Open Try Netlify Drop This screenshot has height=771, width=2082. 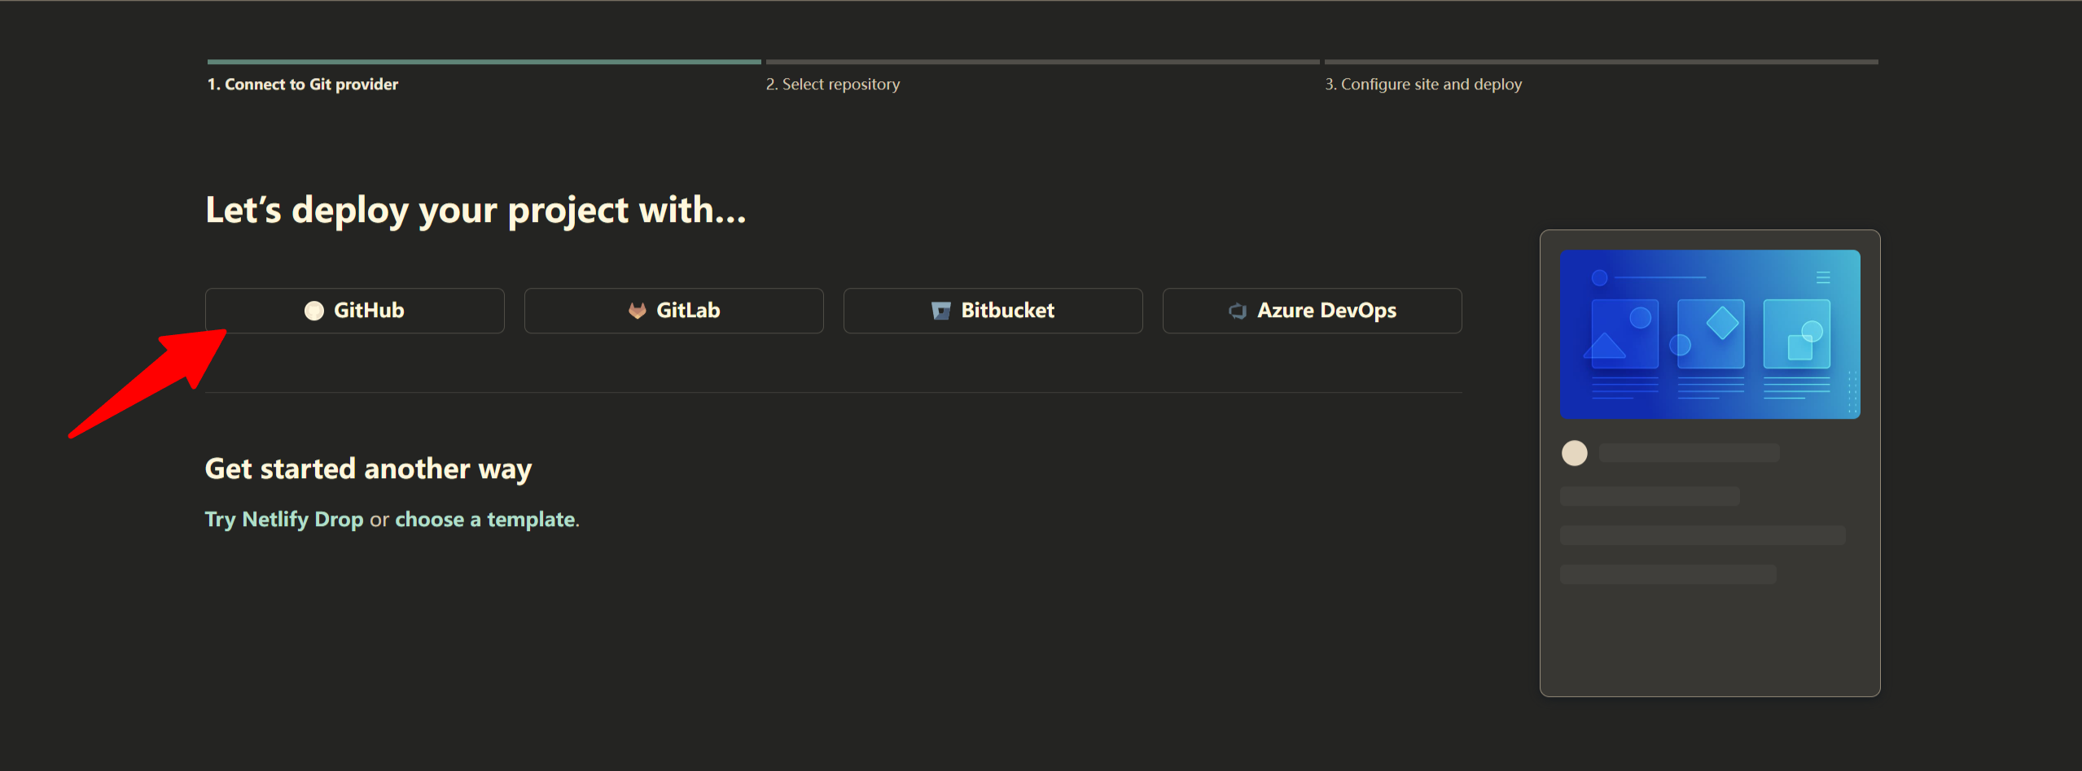[x=283, y=519]
